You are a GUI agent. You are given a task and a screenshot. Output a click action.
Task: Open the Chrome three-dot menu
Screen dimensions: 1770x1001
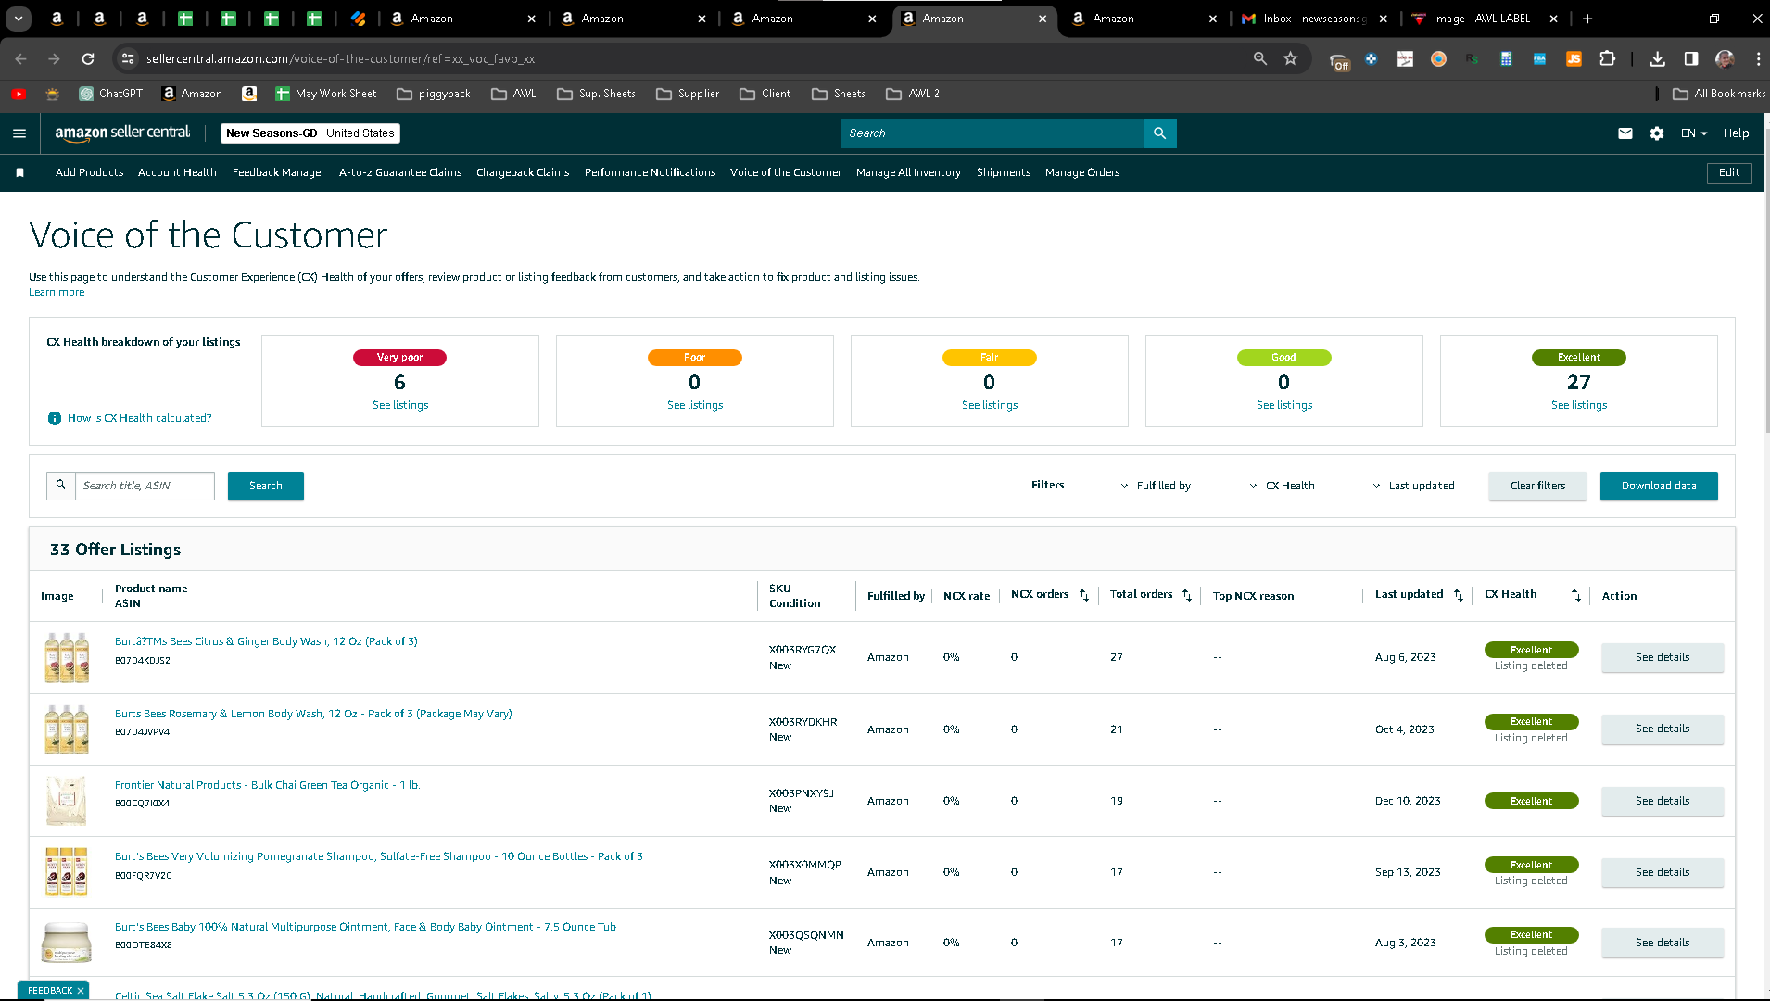pos(1758,58)
